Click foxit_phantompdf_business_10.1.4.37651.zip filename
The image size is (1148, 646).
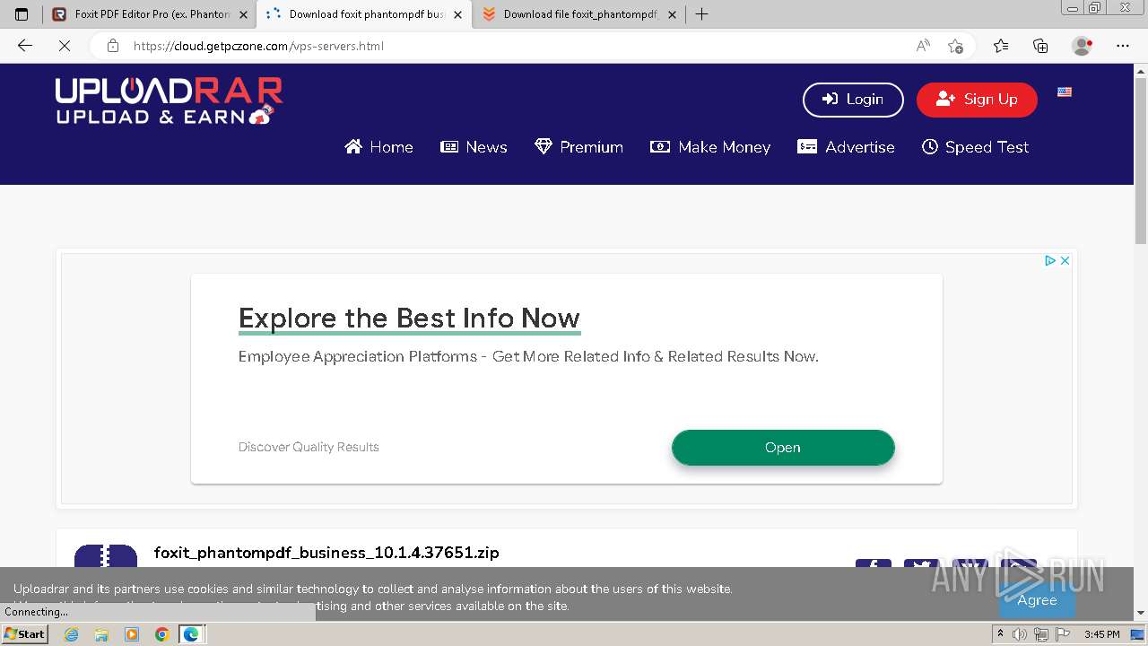[326, 553]
